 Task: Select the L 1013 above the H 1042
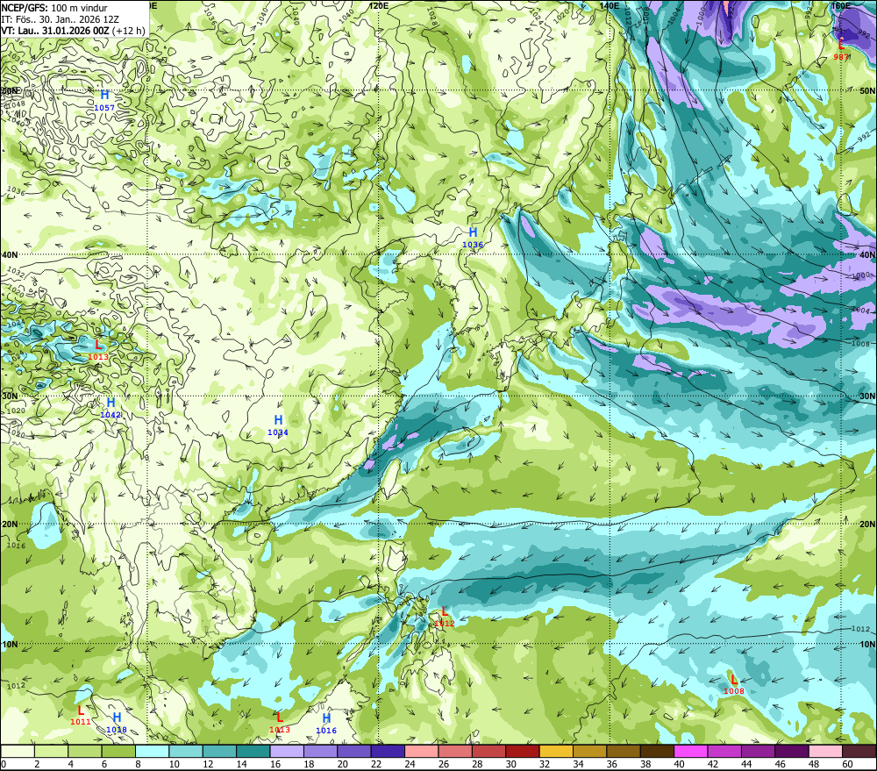pyautogui.click(x=98, y=345)
